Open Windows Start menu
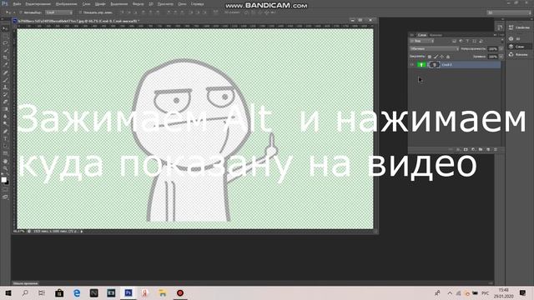The width and height of the screenshot is (534, 300). [8, 292]
